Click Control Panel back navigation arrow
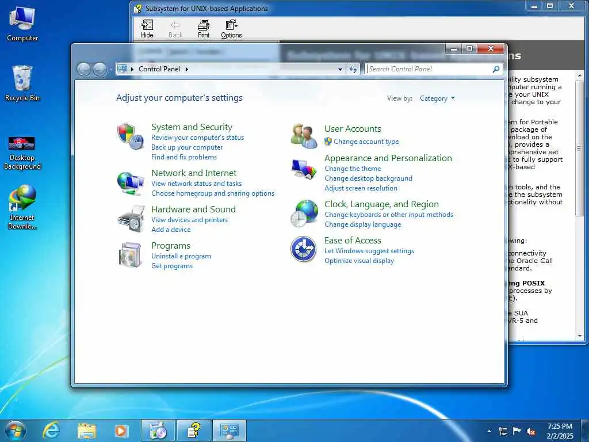The width and height of the screenshot is (589, 442). coord(84,69)
